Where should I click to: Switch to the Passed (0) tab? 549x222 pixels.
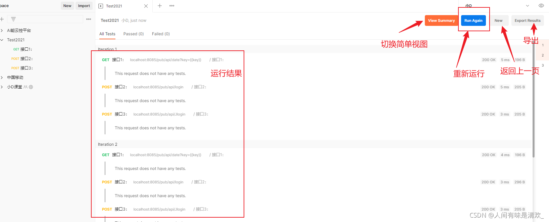[134, 34]
